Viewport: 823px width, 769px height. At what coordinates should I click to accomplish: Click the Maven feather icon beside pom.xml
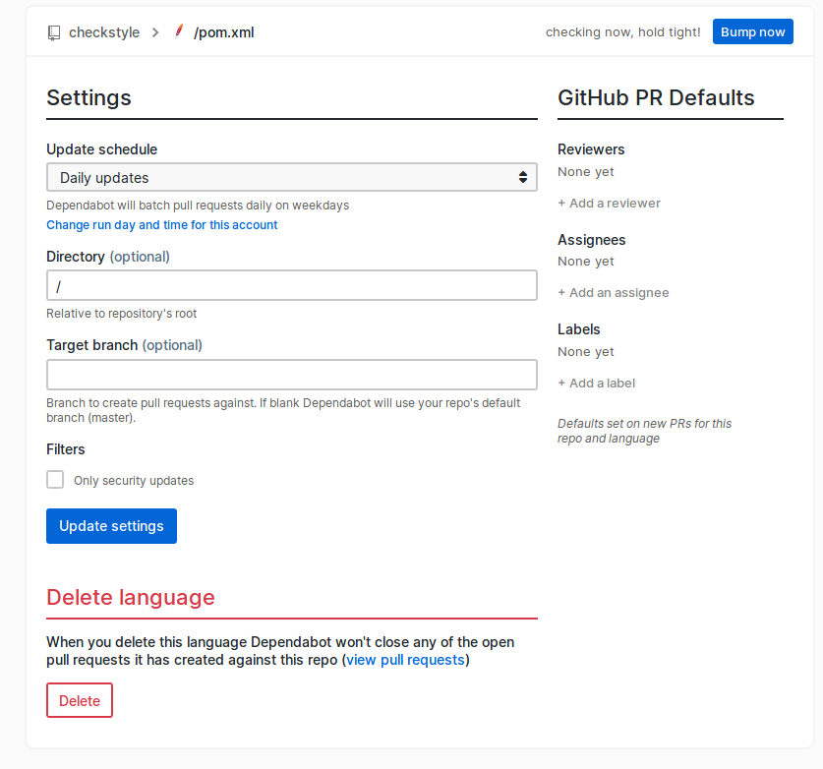pyautogui.click(x=178, y=31)
